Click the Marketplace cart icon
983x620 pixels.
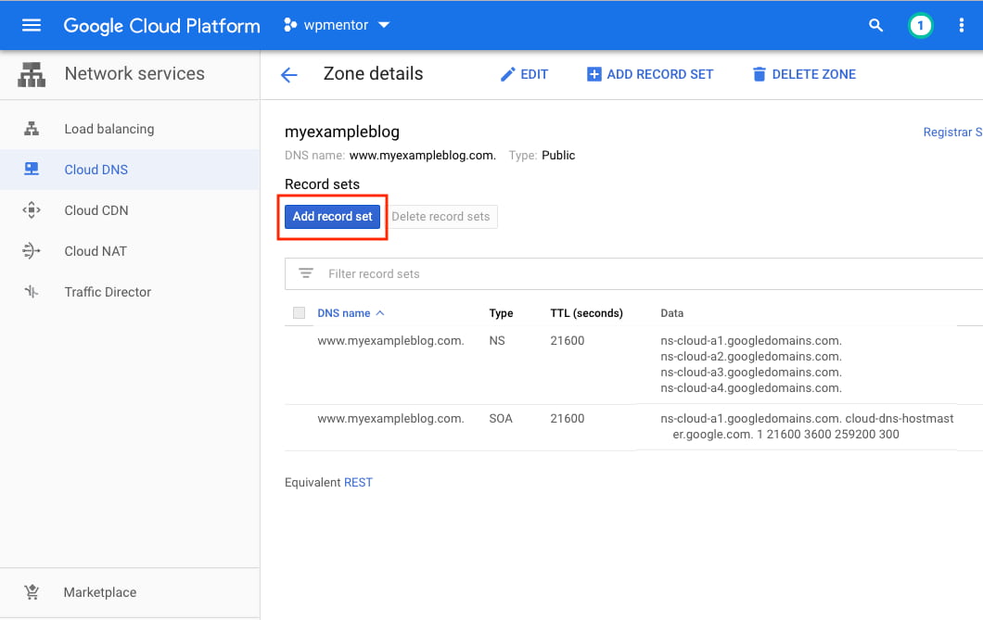pos(32,592)
